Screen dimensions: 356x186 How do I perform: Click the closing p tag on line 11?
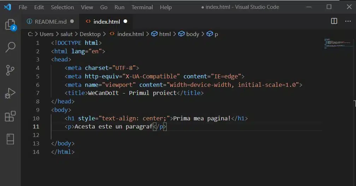click(160, 127)
